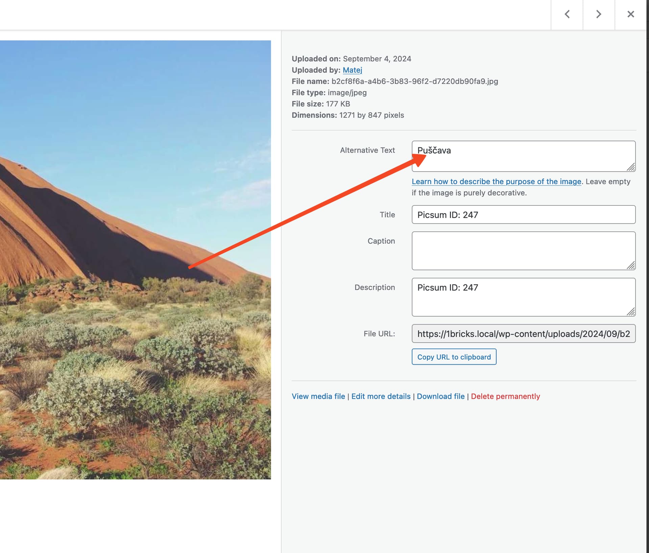Select the File URL field

tap(524, 334)
